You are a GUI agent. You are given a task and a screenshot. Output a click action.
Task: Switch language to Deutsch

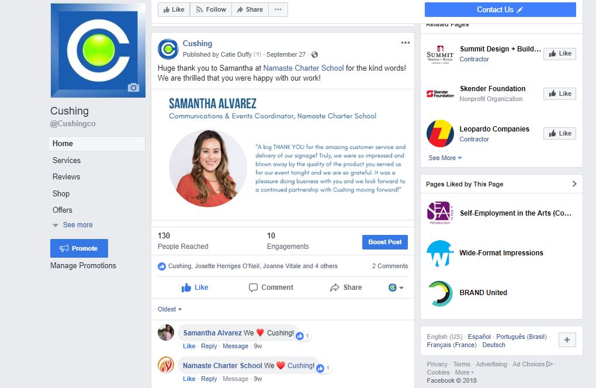494,345
